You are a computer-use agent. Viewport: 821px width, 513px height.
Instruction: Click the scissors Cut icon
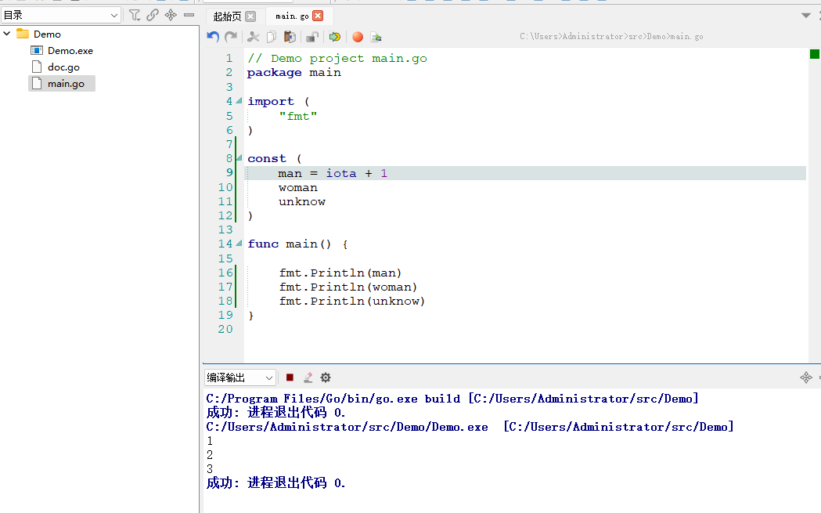coord(253,37)
